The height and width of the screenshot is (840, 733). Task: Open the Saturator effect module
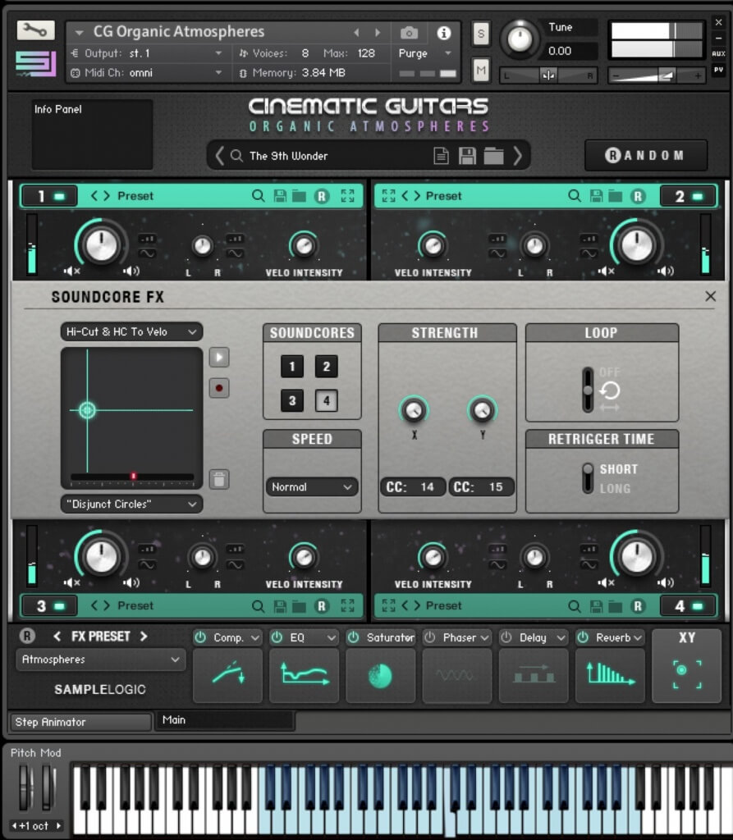pyautogui.click(x=380, y=675)
